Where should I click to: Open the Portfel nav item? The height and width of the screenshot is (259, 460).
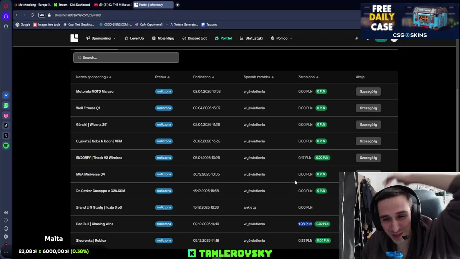223,38
